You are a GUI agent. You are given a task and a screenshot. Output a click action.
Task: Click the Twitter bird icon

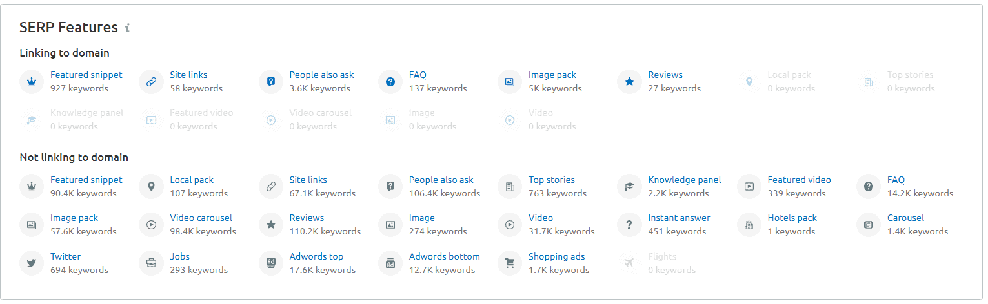(31, 263)
